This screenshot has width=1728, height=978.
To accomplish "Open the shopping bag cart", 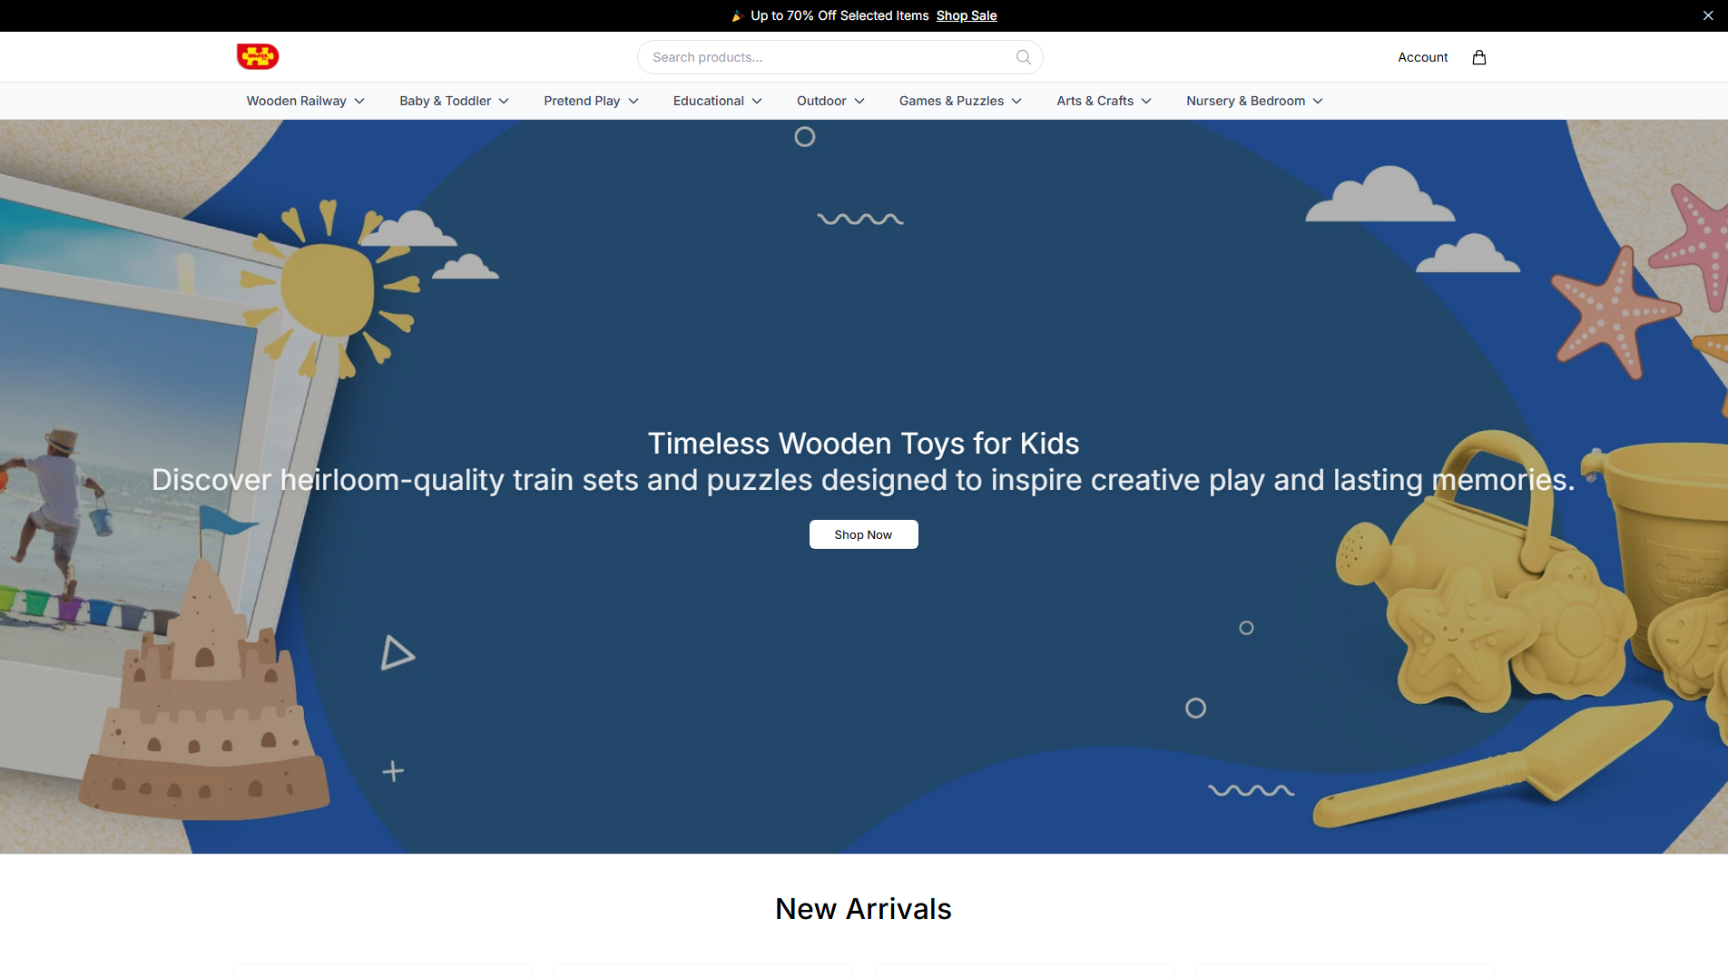I will 1479,57.
